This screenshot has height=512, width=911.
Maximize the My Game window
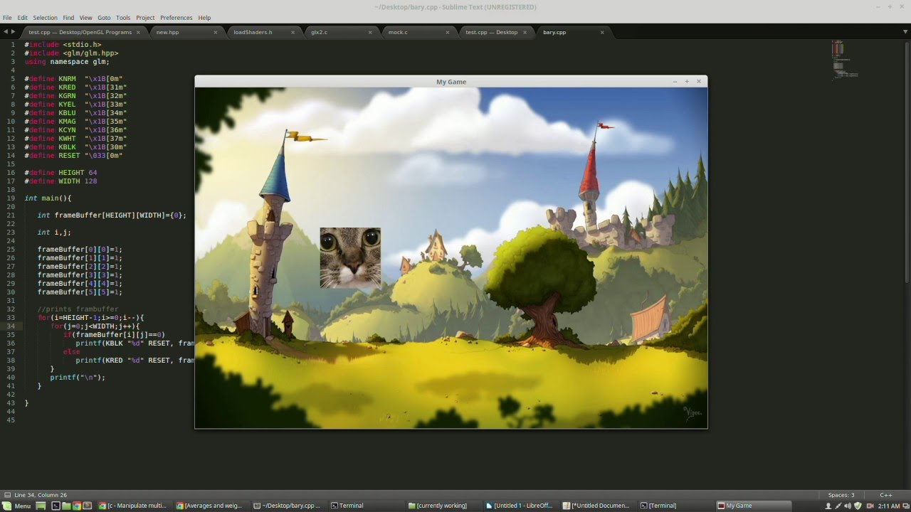pos(687,82)
